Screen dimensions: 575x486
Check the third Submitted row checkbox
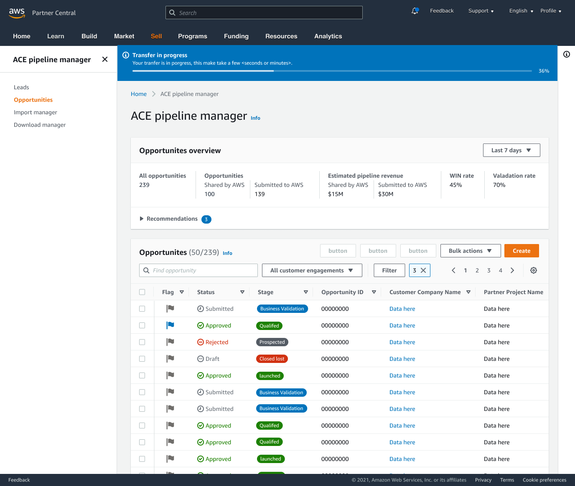coord(142,409)
